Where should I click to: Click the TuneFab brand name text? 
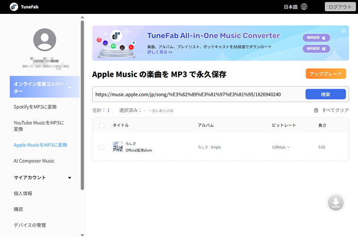tap(30, 7)
